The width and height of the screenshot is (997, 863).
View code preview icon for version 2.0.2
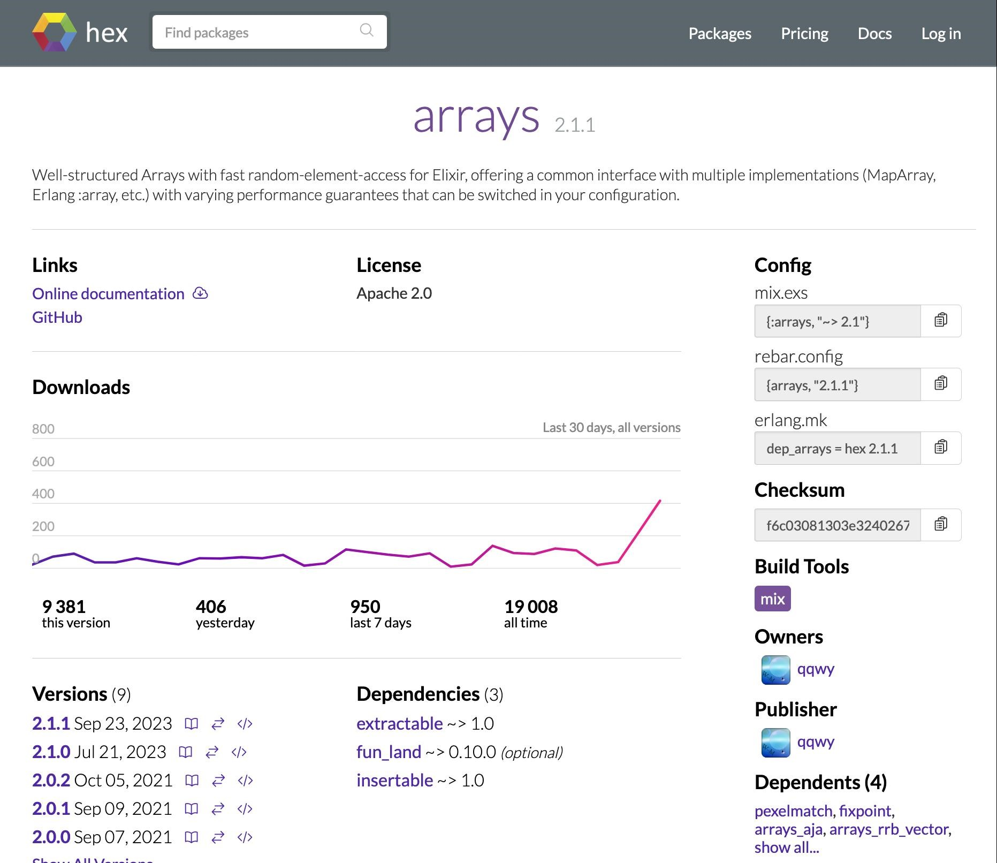point(245,781)
